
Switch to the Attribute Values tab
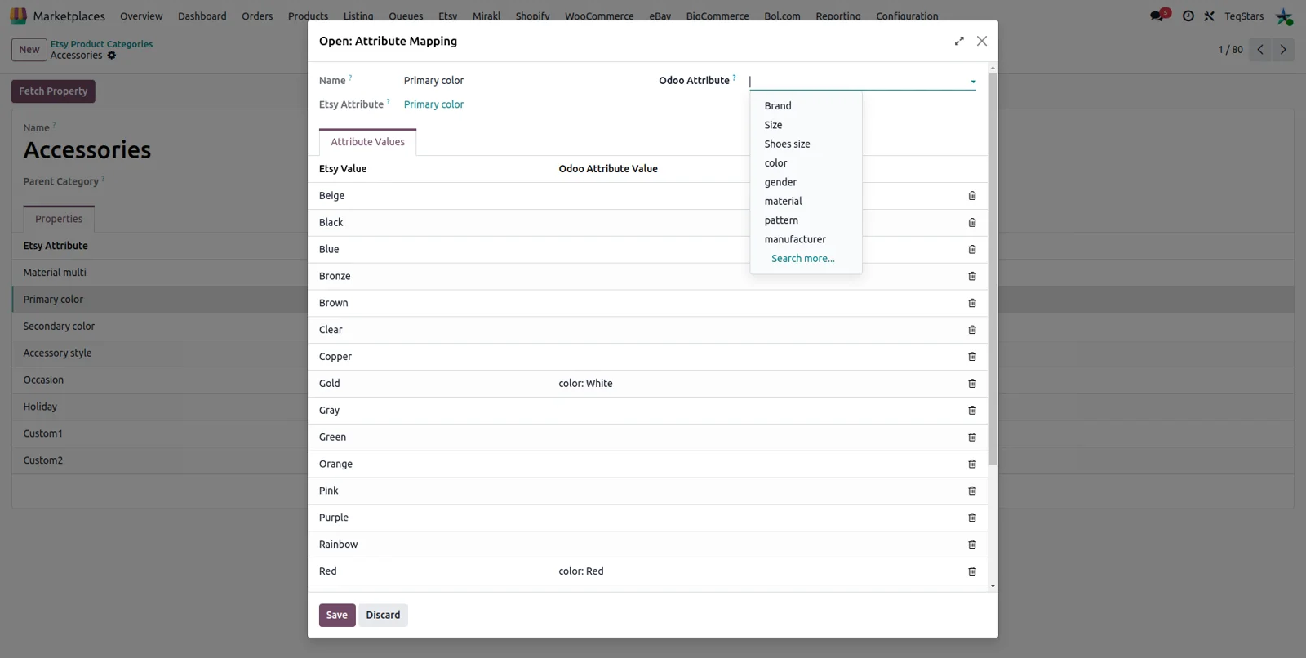[x=367, y=142]
